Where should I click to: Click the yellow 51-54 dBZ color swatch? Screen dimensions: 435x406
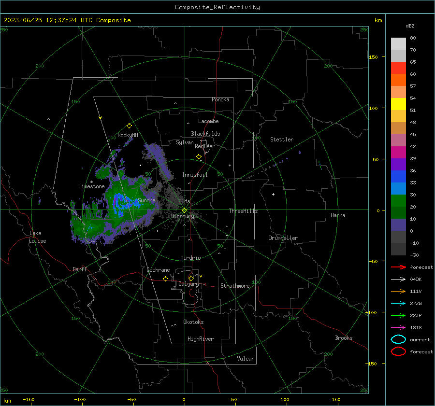pyautogui.click(x=398, y=104)
